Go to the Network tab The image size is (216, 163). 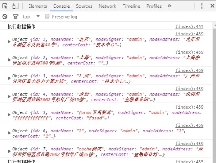click(108, 6)
